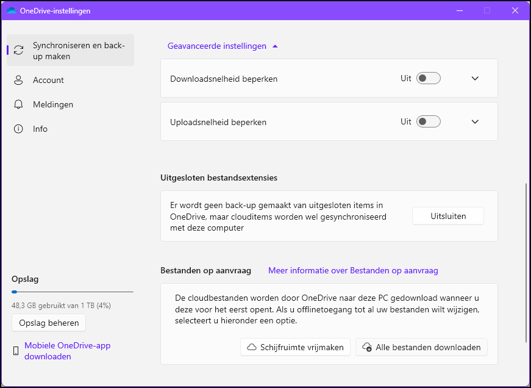Turn on the Uploadsnelheid beperken switch
Image resolution: width=531 pixels, height=388 pixels.
tap(428, 121)
